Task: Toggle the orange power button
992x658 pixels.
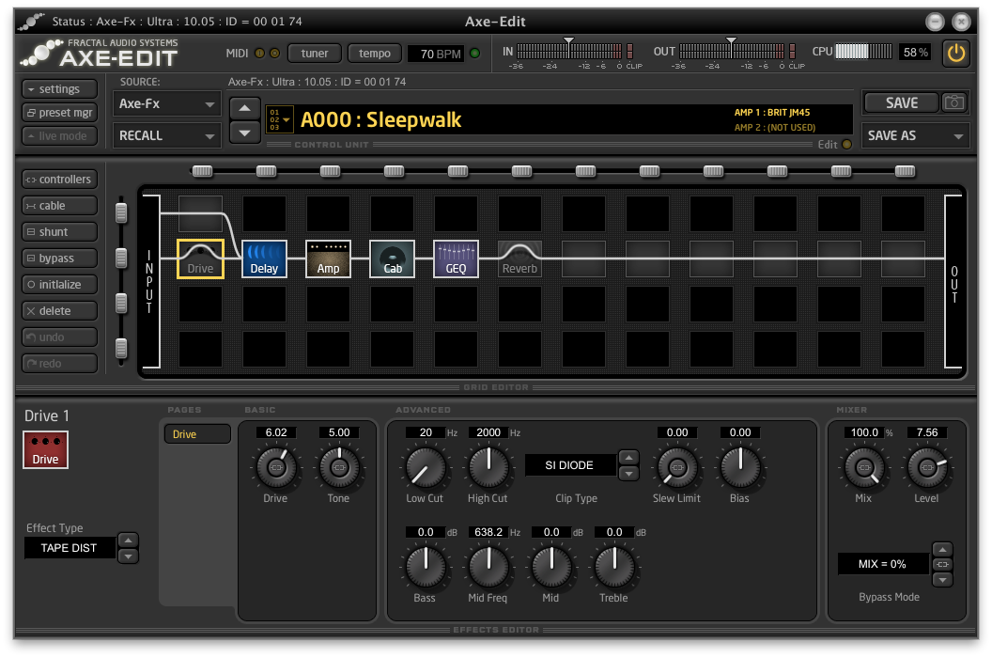Action: (956, 53)
